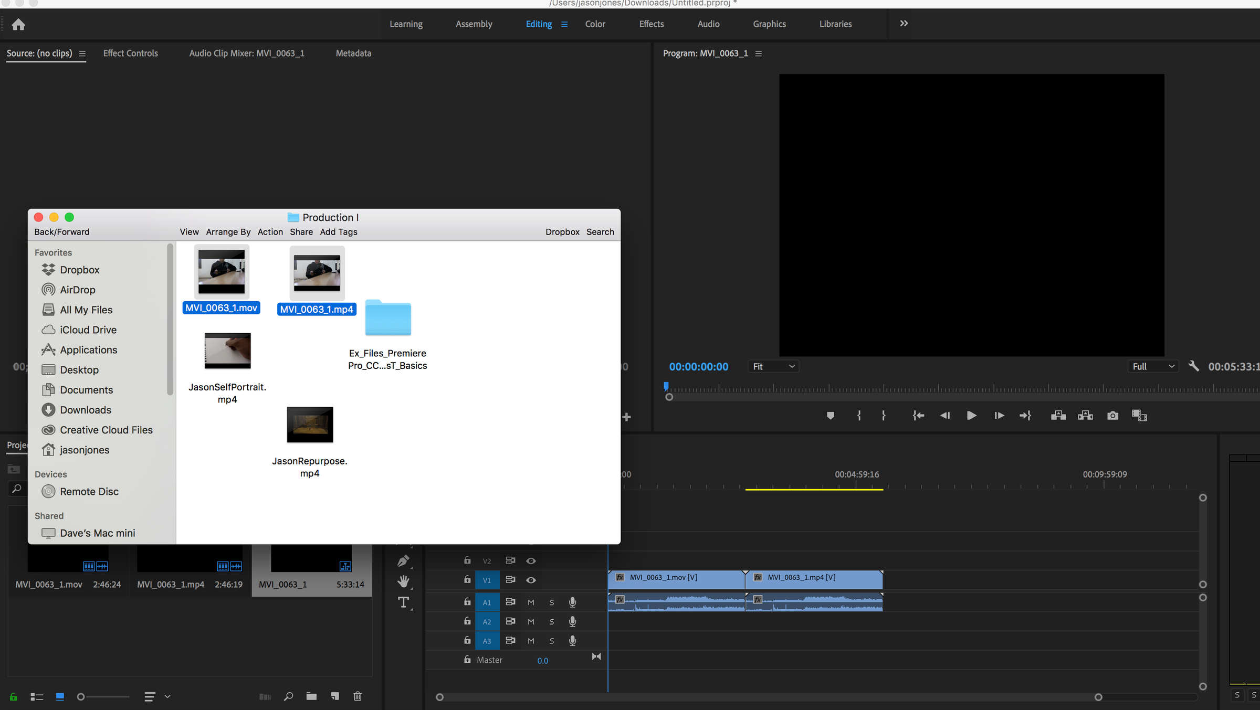
Task: Open Downloads in Finder sidebar
Action: 86,410
